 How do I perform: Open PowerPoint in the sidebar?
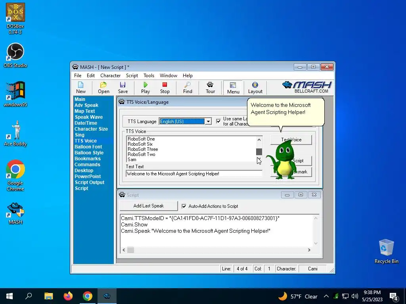(88, 177)
